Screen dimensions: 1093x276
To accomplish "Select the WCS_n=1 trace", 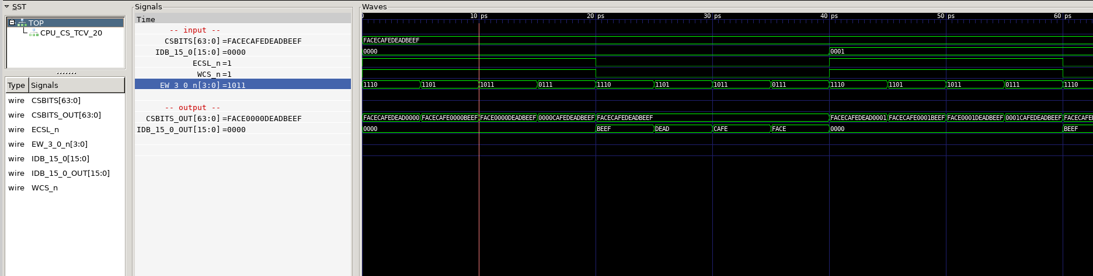I will point(214,75).
